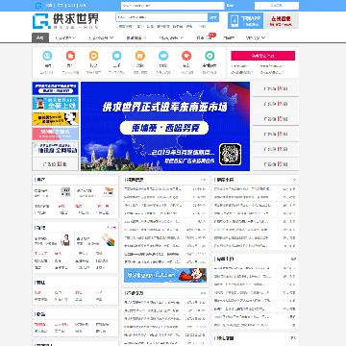The width and height of the screenshot is (346, 346).
Task: Click the red more link in woman-portrait section header
Action: tap(111, 228)
